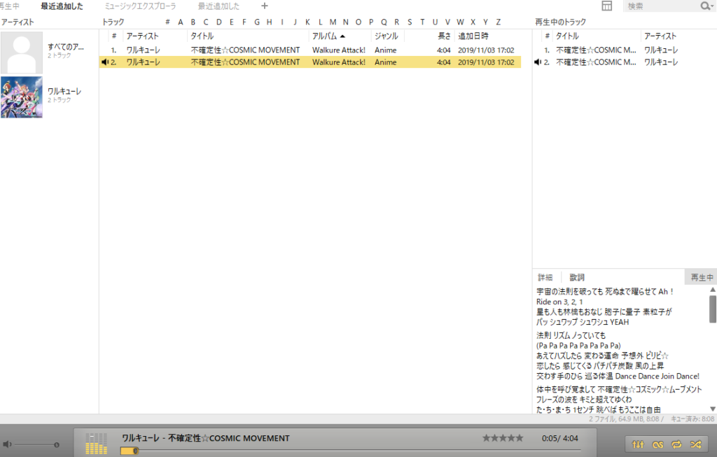Click the now-playing title ワルキューレ - 不確定性☆COSMIC MOVEMENT
The width and height of the screenshot is (717, 457).
[206, 438]
